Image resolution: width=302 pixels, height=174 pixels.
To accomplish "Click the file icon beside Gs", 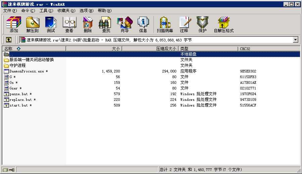I will pos(6,82).
